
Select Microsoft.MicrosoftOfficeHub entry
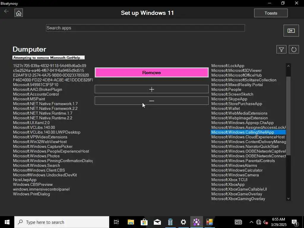click(237, 75)
